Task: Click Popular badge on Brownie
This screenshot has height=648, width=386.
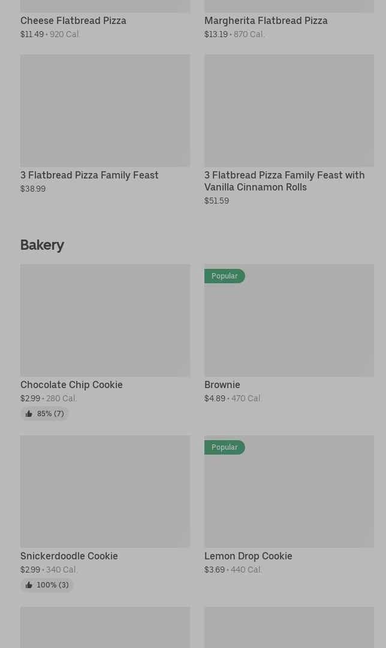Action: [x=225, y=276]
